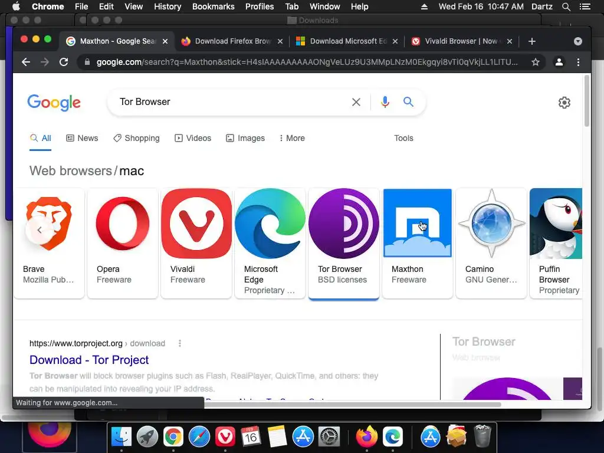
Task: Expand the tab search dropdown arrow
Action: tap(578, 41)
